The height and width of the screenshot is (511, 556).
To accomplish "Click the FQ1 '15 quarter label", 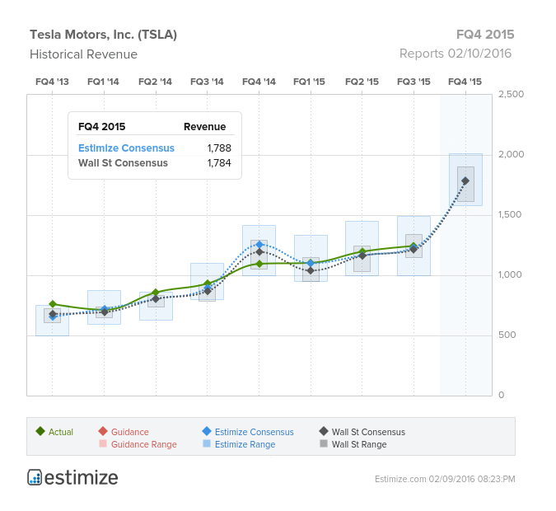I will coord(309,82).
